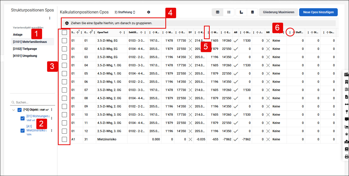Switch to the list view button
The width and height of the screenshot is (349, 176).
[229, 12]
